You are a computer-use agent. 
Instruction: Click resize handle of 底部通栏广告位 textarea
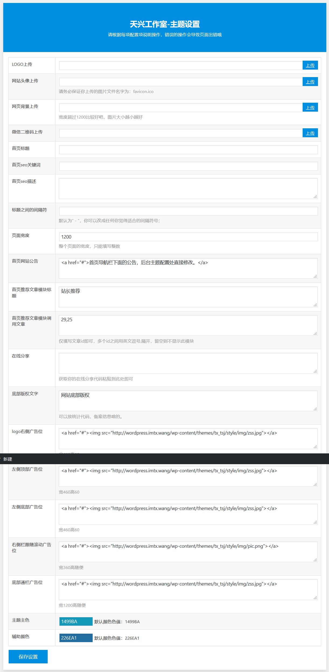[x=315, y=598]
